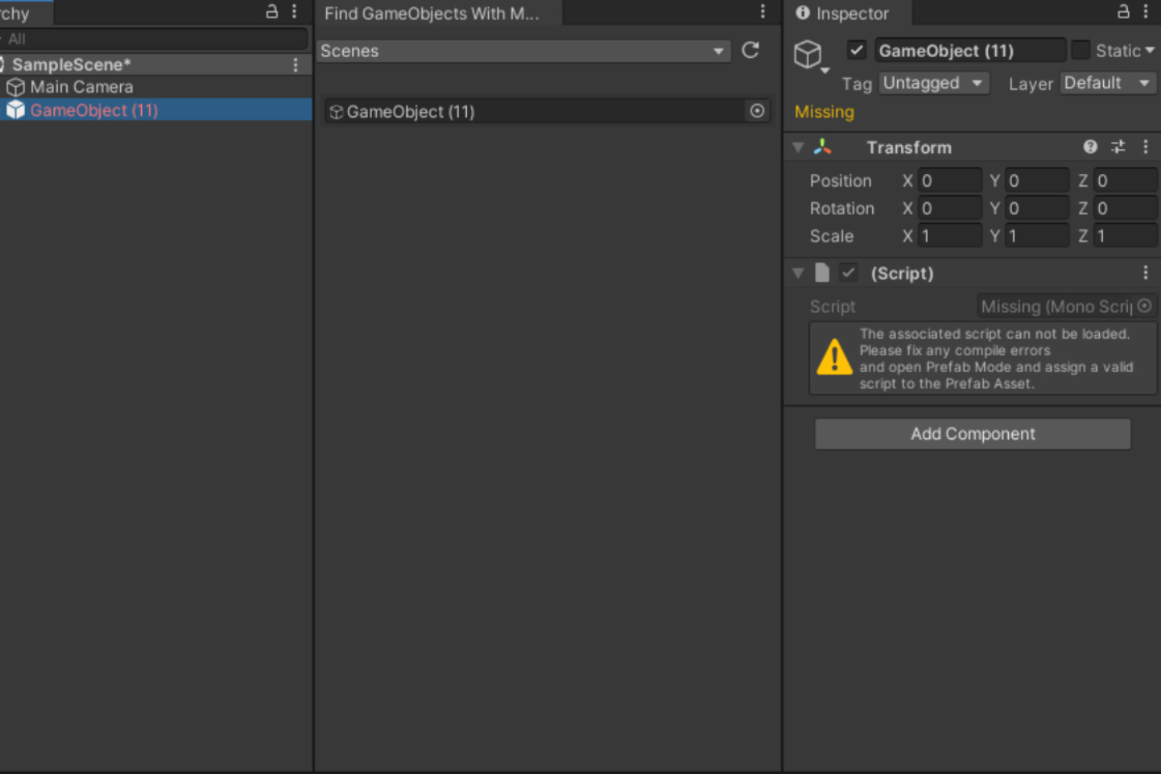
Task: Open the Tag Untagged dropdown
Action: [932, 83]
